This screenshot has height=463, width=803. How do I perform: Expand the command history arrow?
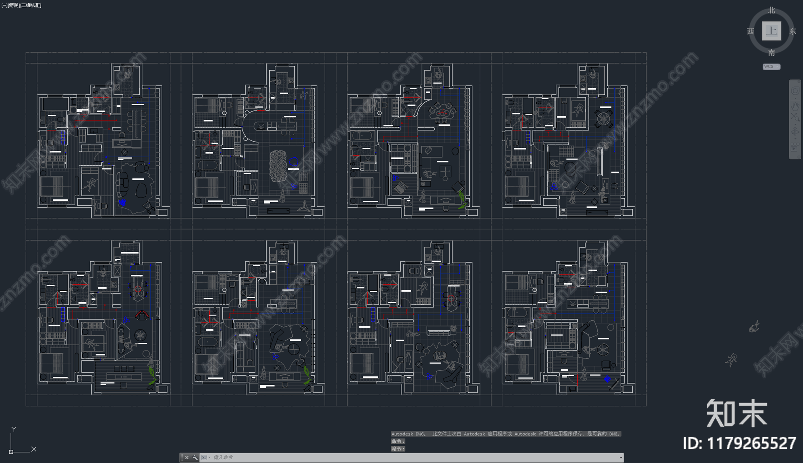click(x=621, y=457)
